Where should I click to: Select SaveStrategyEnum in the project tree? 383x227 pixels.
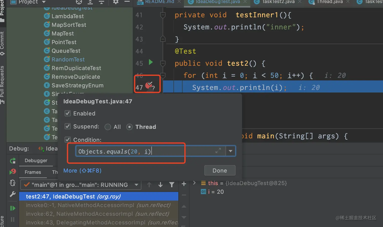click(x=78, y=85)
